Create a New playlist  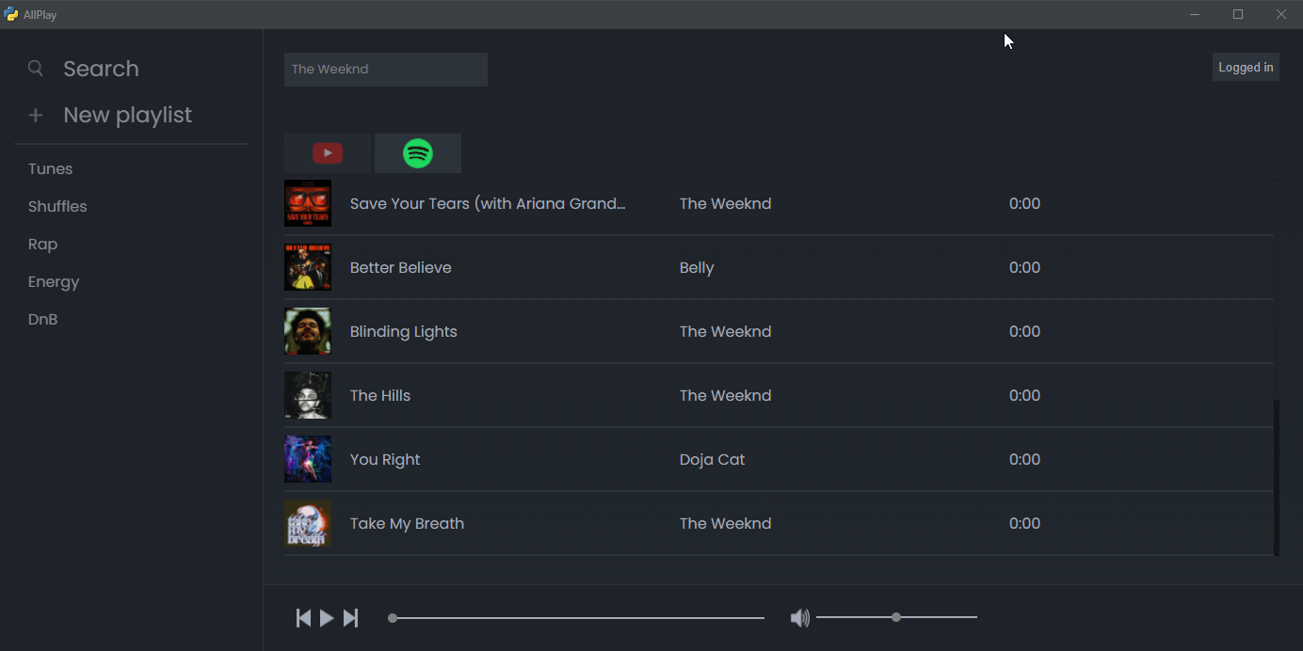coord(127,115)
